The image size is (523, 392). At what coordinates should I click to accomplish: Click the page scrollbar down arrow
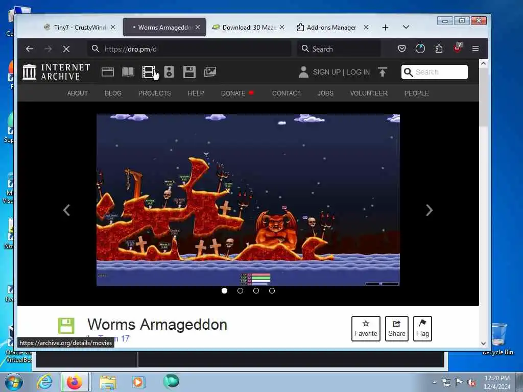click(x=483, y=344)
